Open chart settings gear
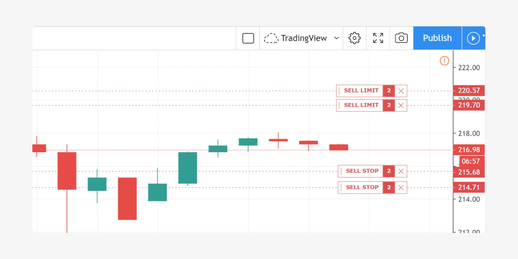 355,38
